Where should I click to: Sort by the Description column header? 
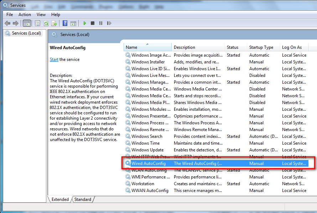[x=198, y=47]
